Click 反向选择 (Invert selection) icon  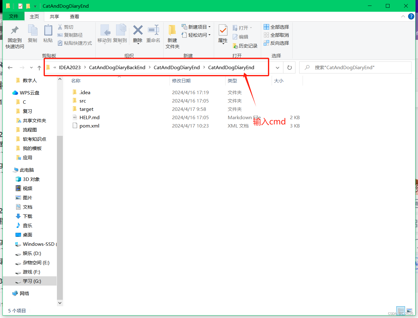pyautogui.click(x=276, y=43)
